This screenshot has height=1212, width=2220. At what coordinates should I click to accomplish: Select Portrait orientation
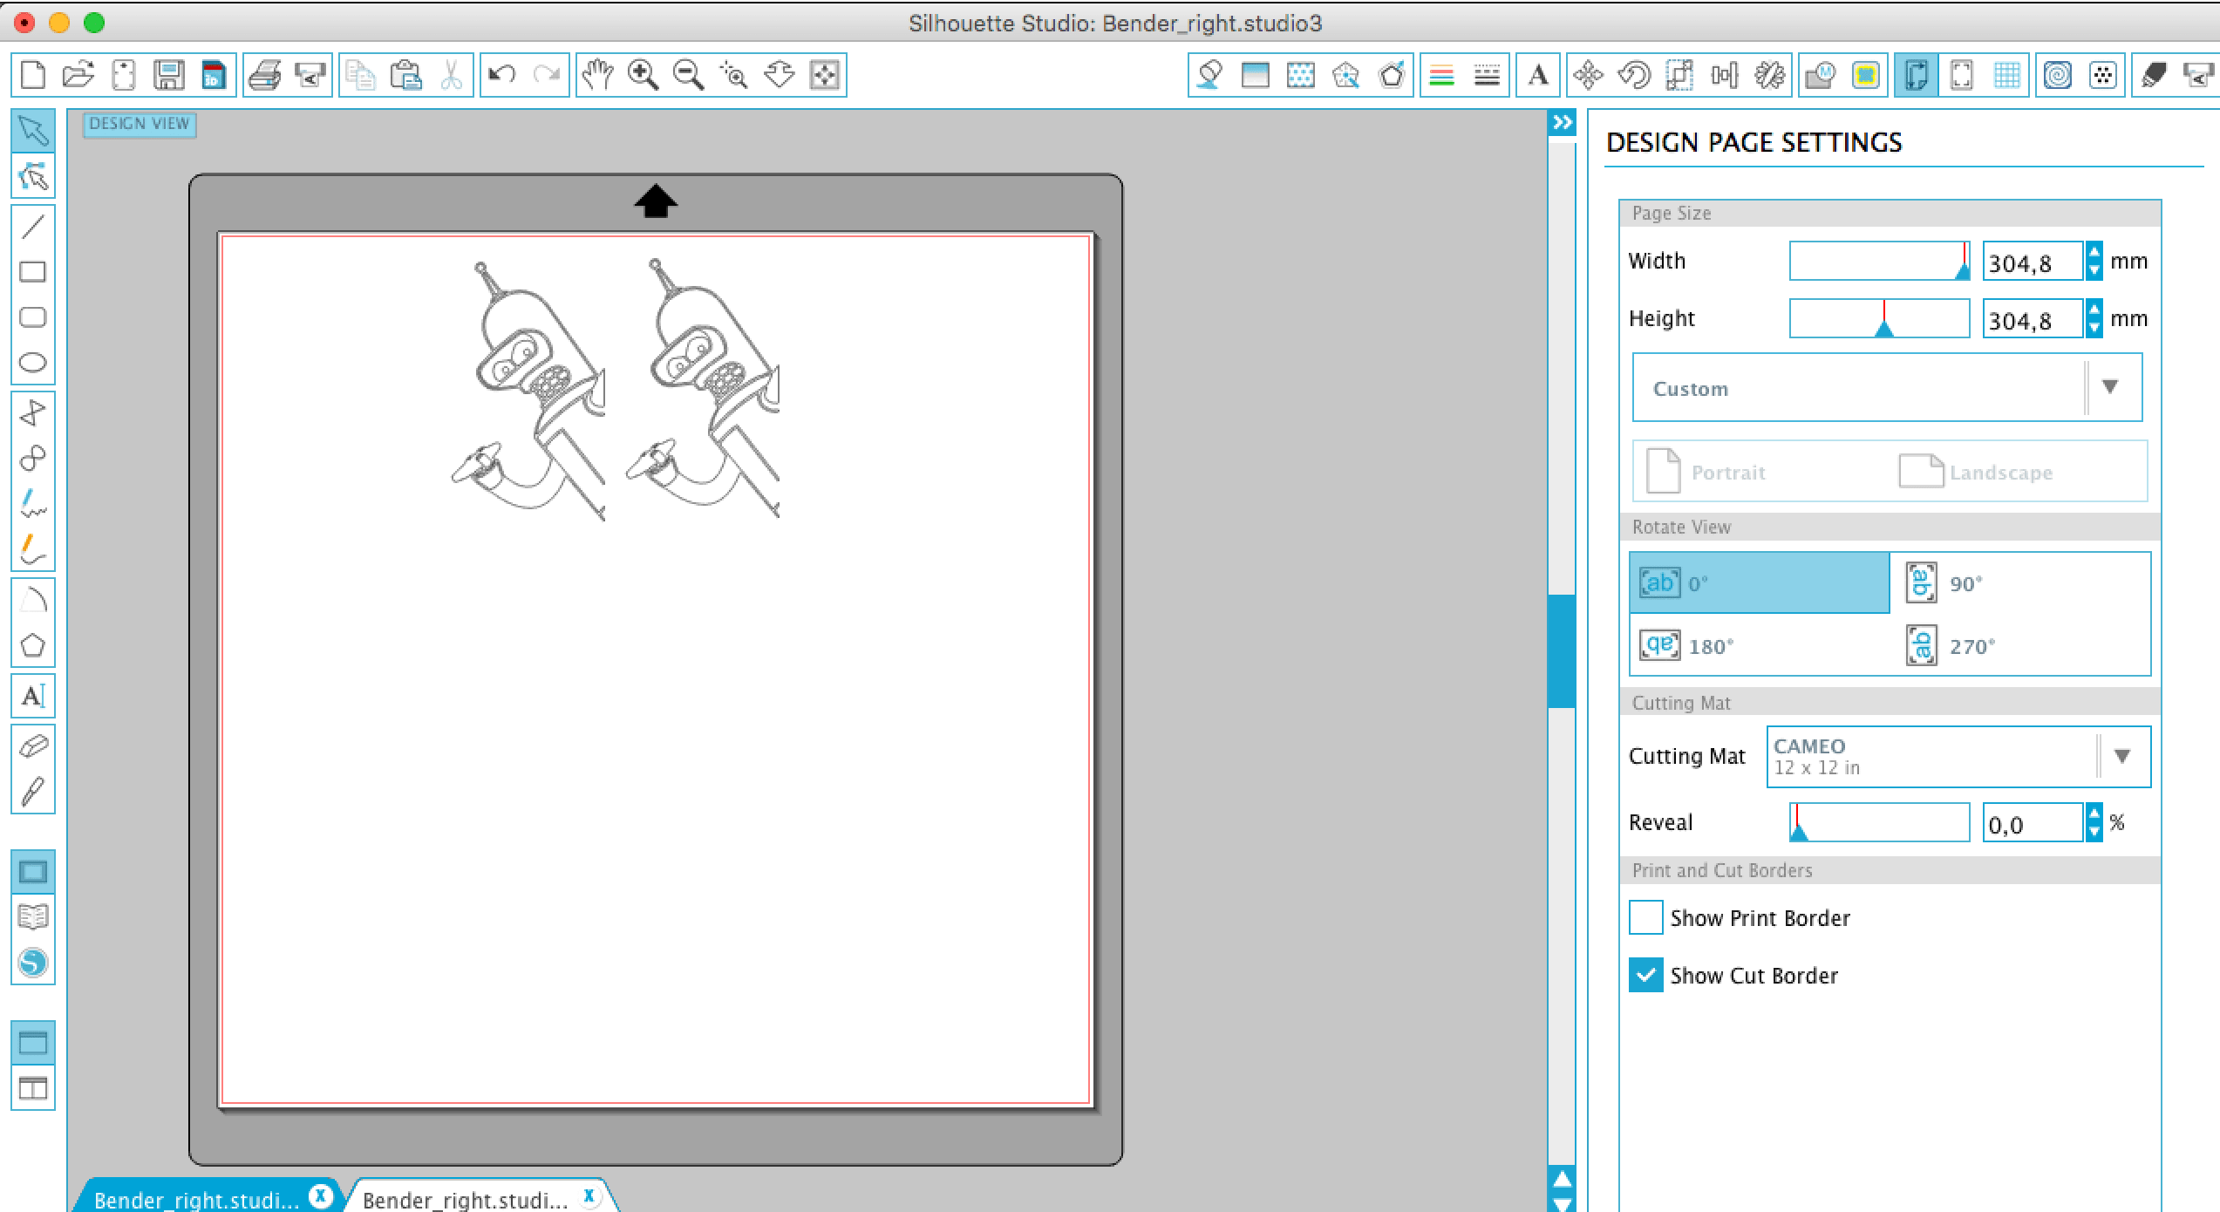tap(1706, 472)
